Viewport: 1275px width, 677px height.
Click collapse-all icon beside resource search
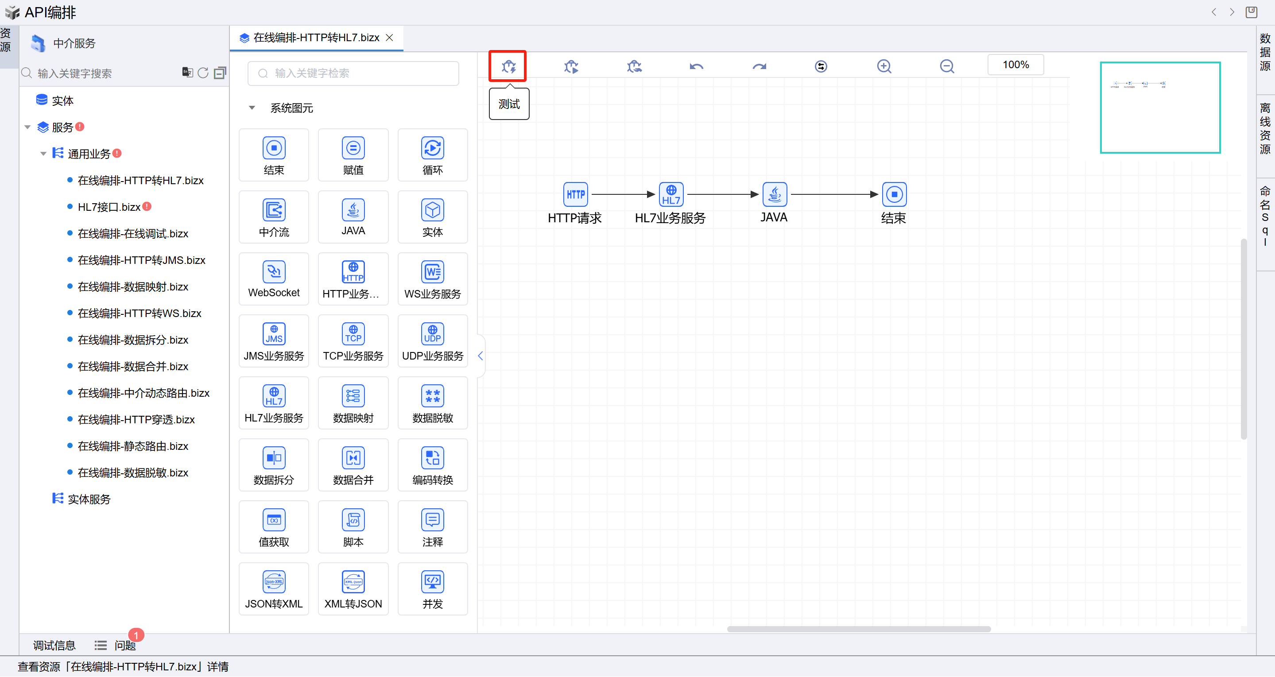[220, 73]
